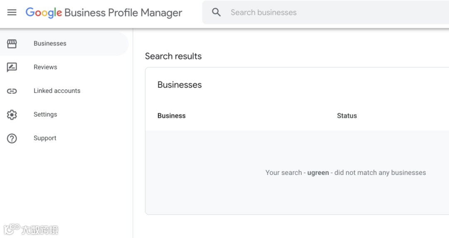Go to Linked accounts page
The image size is (449, 238).
[57, 91]
